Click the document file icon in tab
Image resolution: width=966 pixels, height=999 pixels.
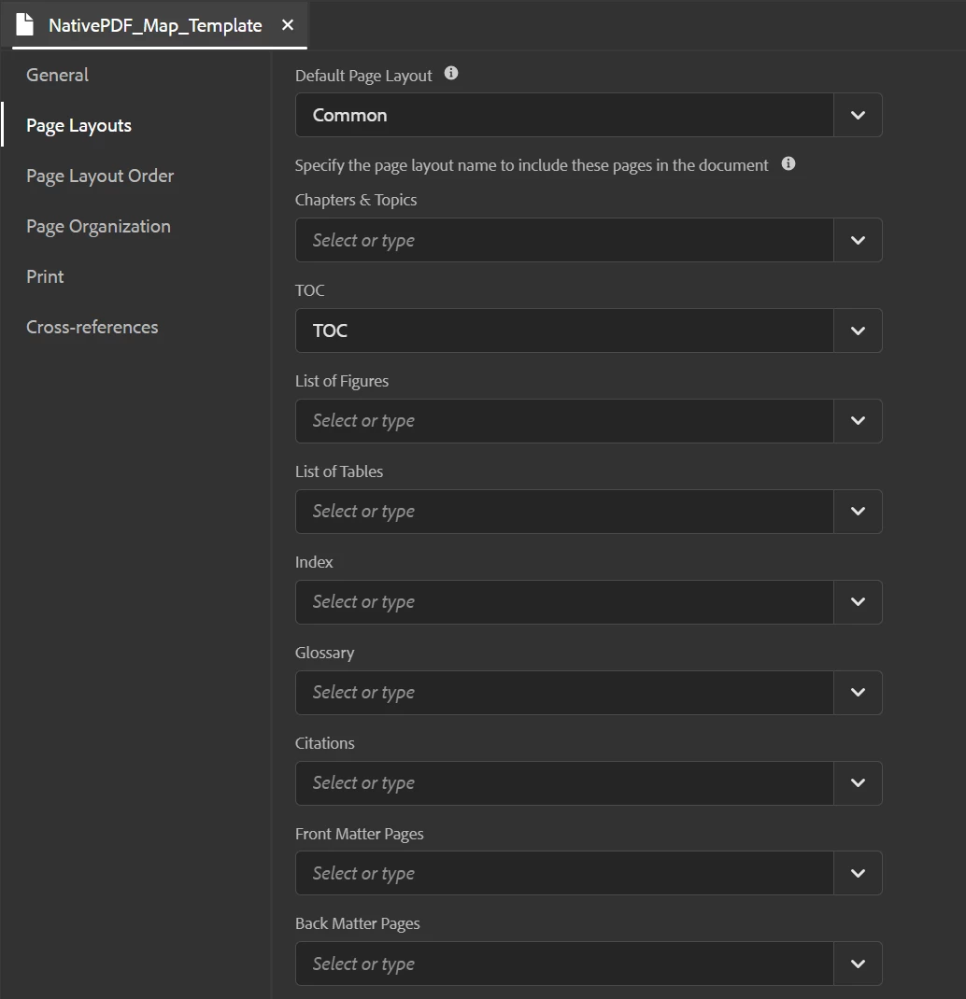click(x=24, y=25)
